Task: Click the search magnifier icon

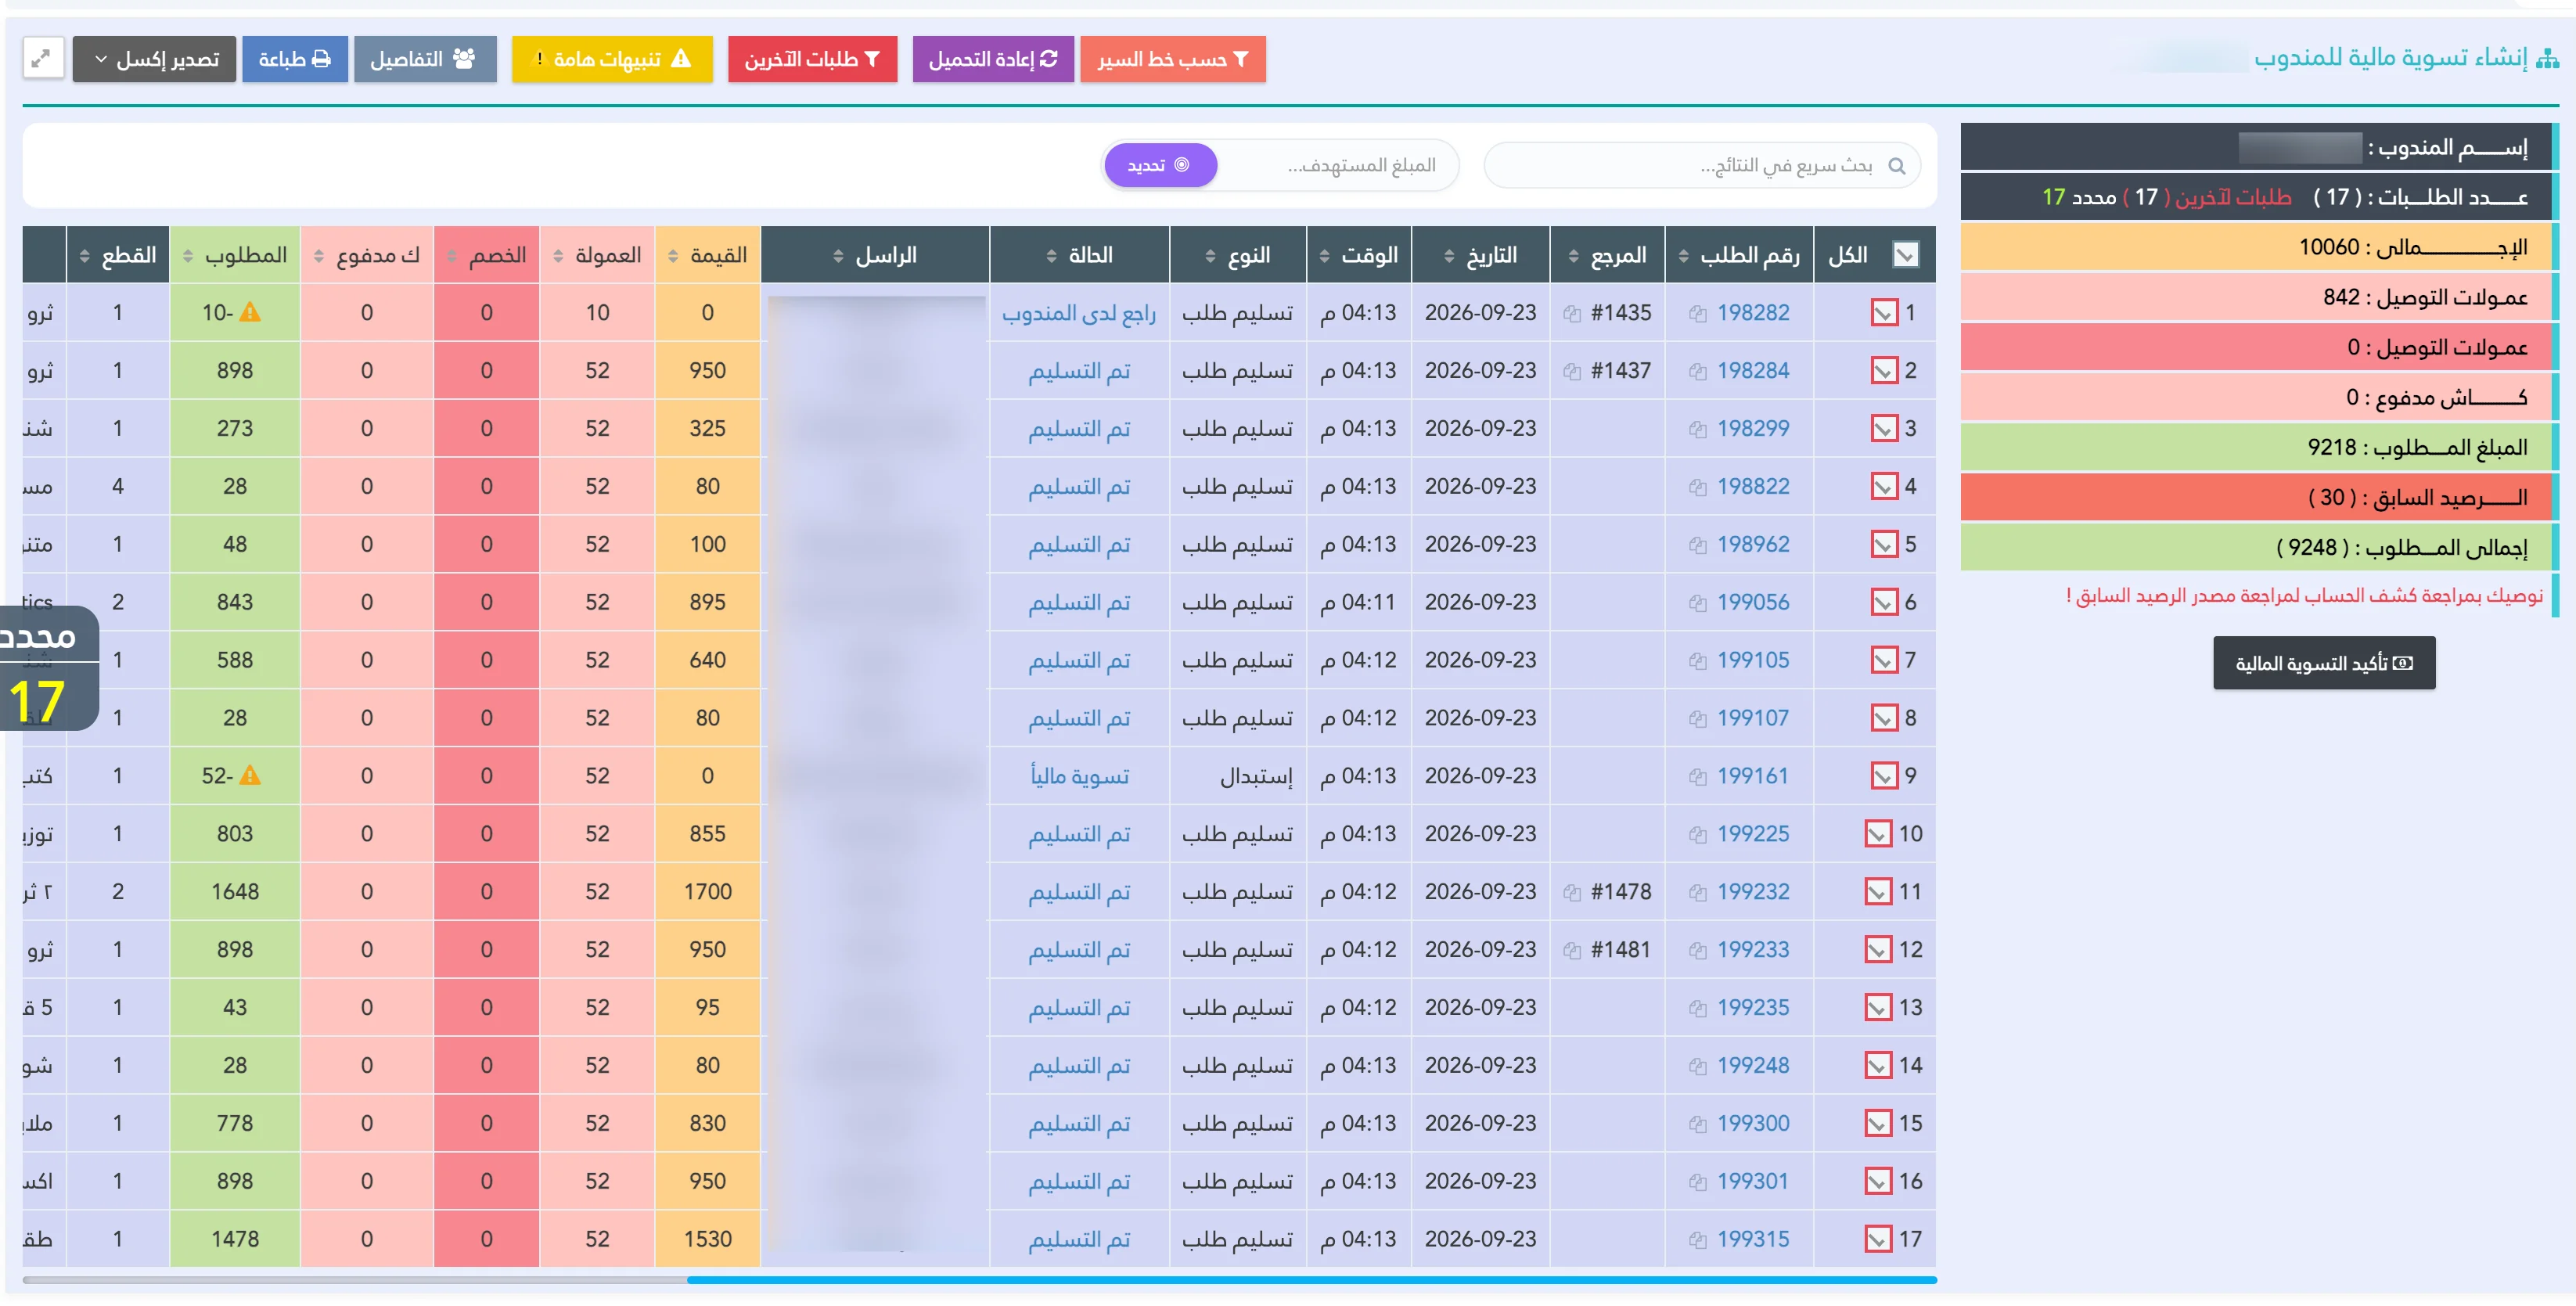Action: [x=1897, y=166]
